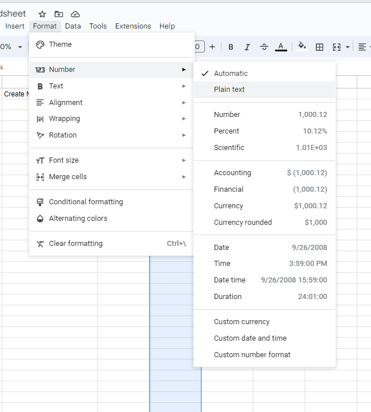371x412 pixels.
Task: Apply Time format 3:59:00 PM
Action: click(265, 264)
